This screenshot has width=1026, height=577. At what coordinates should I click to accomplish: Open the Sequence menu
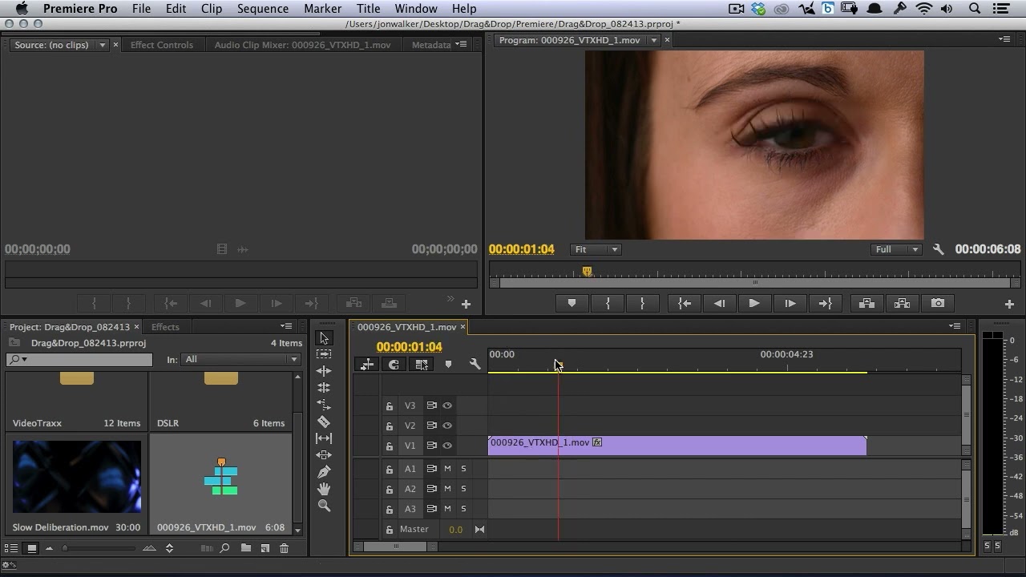click(x=263, y=9)
